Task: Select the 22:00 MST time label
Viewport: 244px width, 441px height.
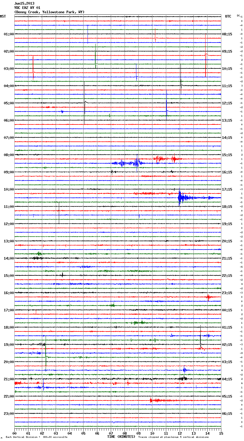Action: click(x=9, y=396)
